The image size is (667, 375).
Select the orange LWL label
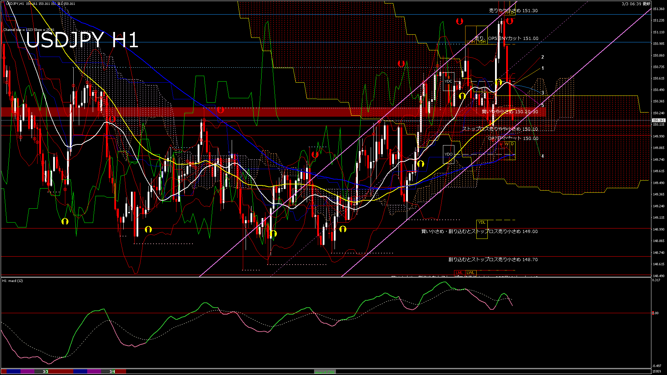471,273
